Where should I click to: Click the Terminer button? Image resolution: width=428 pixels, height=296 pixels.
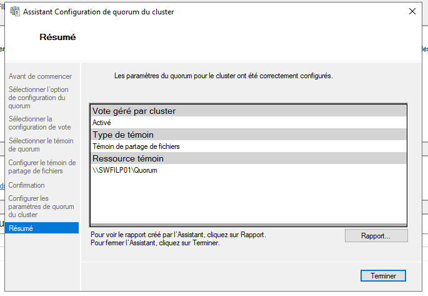383,275
